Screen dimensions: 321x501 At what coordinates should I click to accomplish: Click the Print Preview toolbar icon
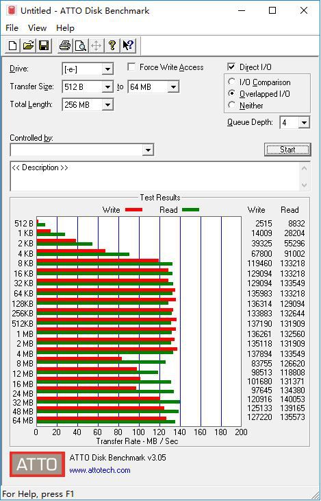[81, 45]
